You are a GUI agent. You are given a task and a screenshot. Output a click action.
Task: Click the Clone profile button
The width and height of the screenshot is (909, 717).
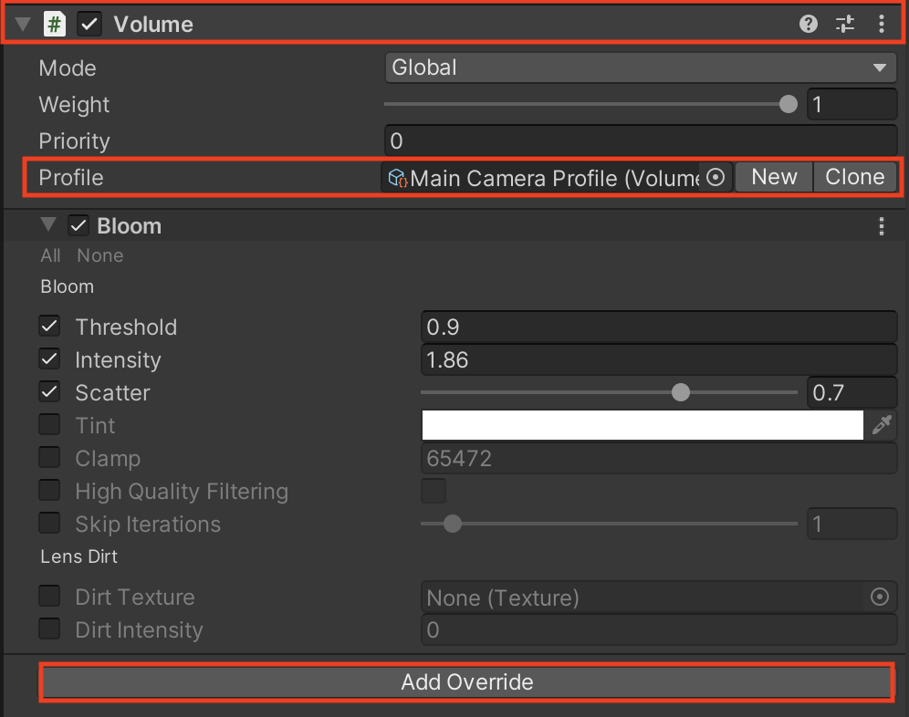click(854, 178)
